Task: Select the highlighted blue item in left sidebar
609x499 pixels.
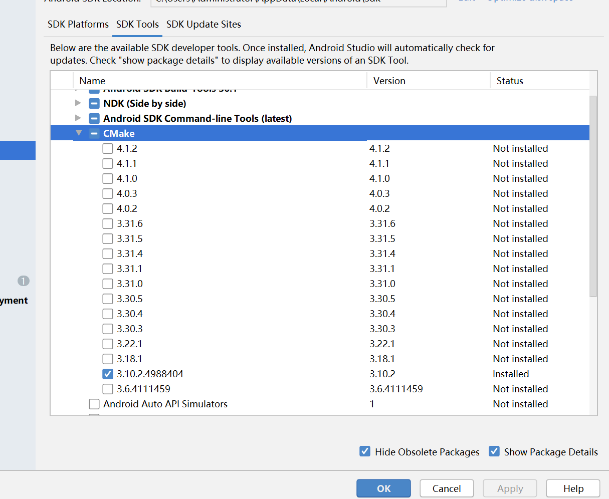Action: (x=18, y=150)
